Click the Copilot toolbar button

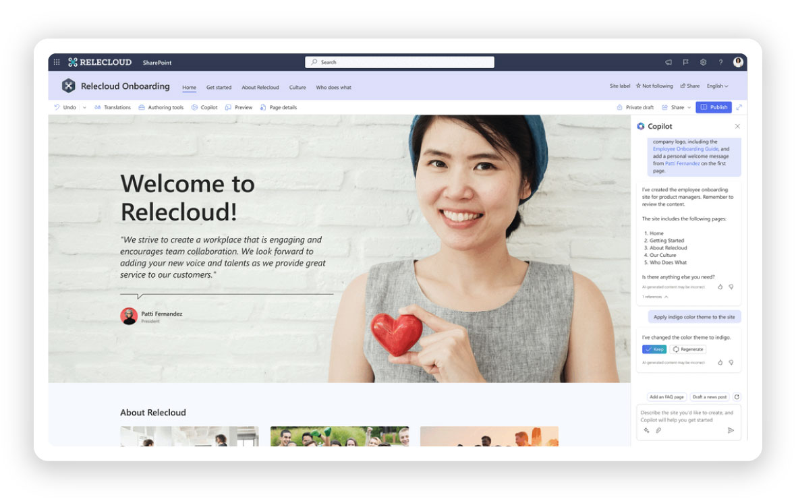tap(204, 107)
